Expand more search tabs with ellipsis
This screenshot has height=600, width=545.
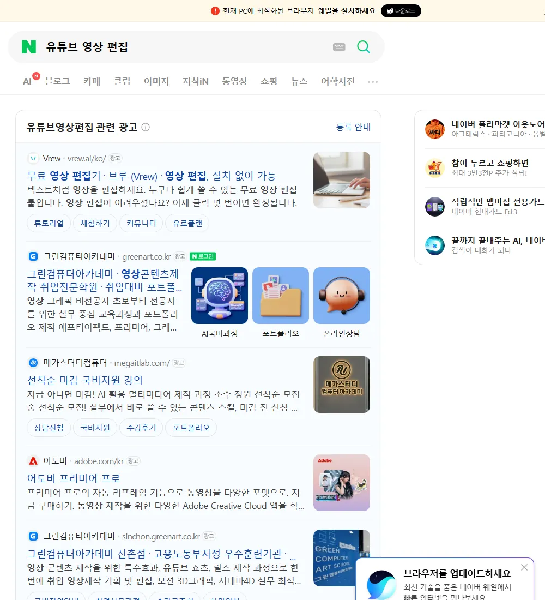(373, 81)
